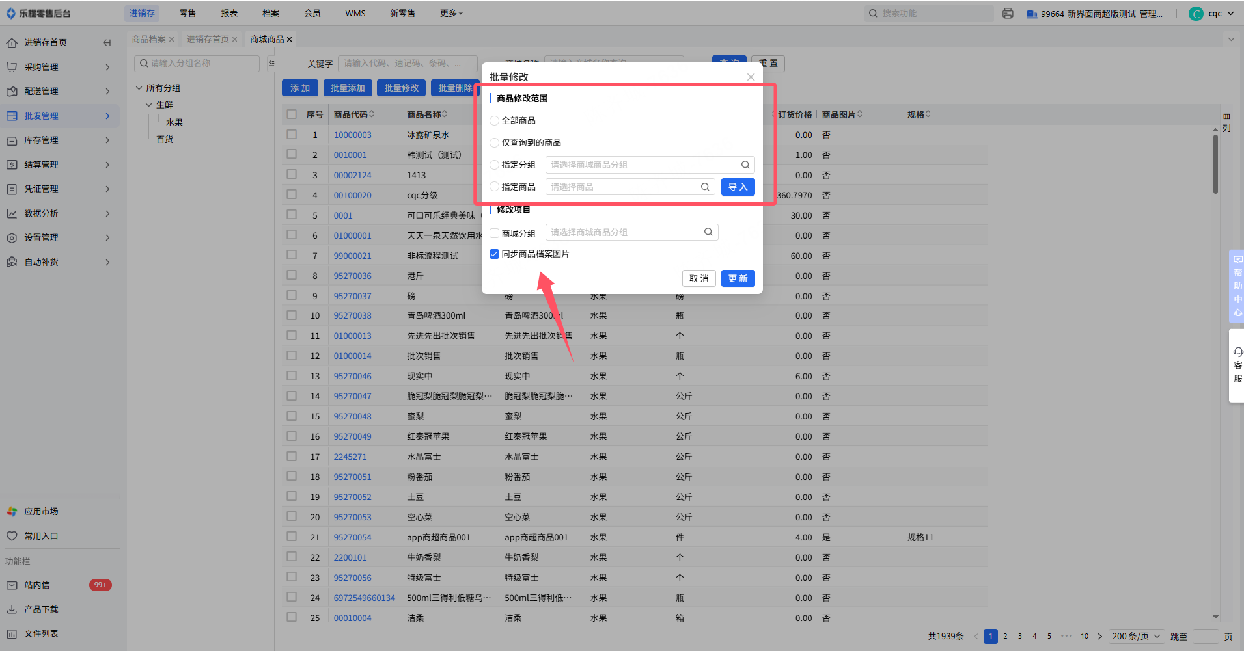Click the 应用市场 colorful icon
Image resolution: width=1244 pixels, height=651 pixels.
click(12, 512)
